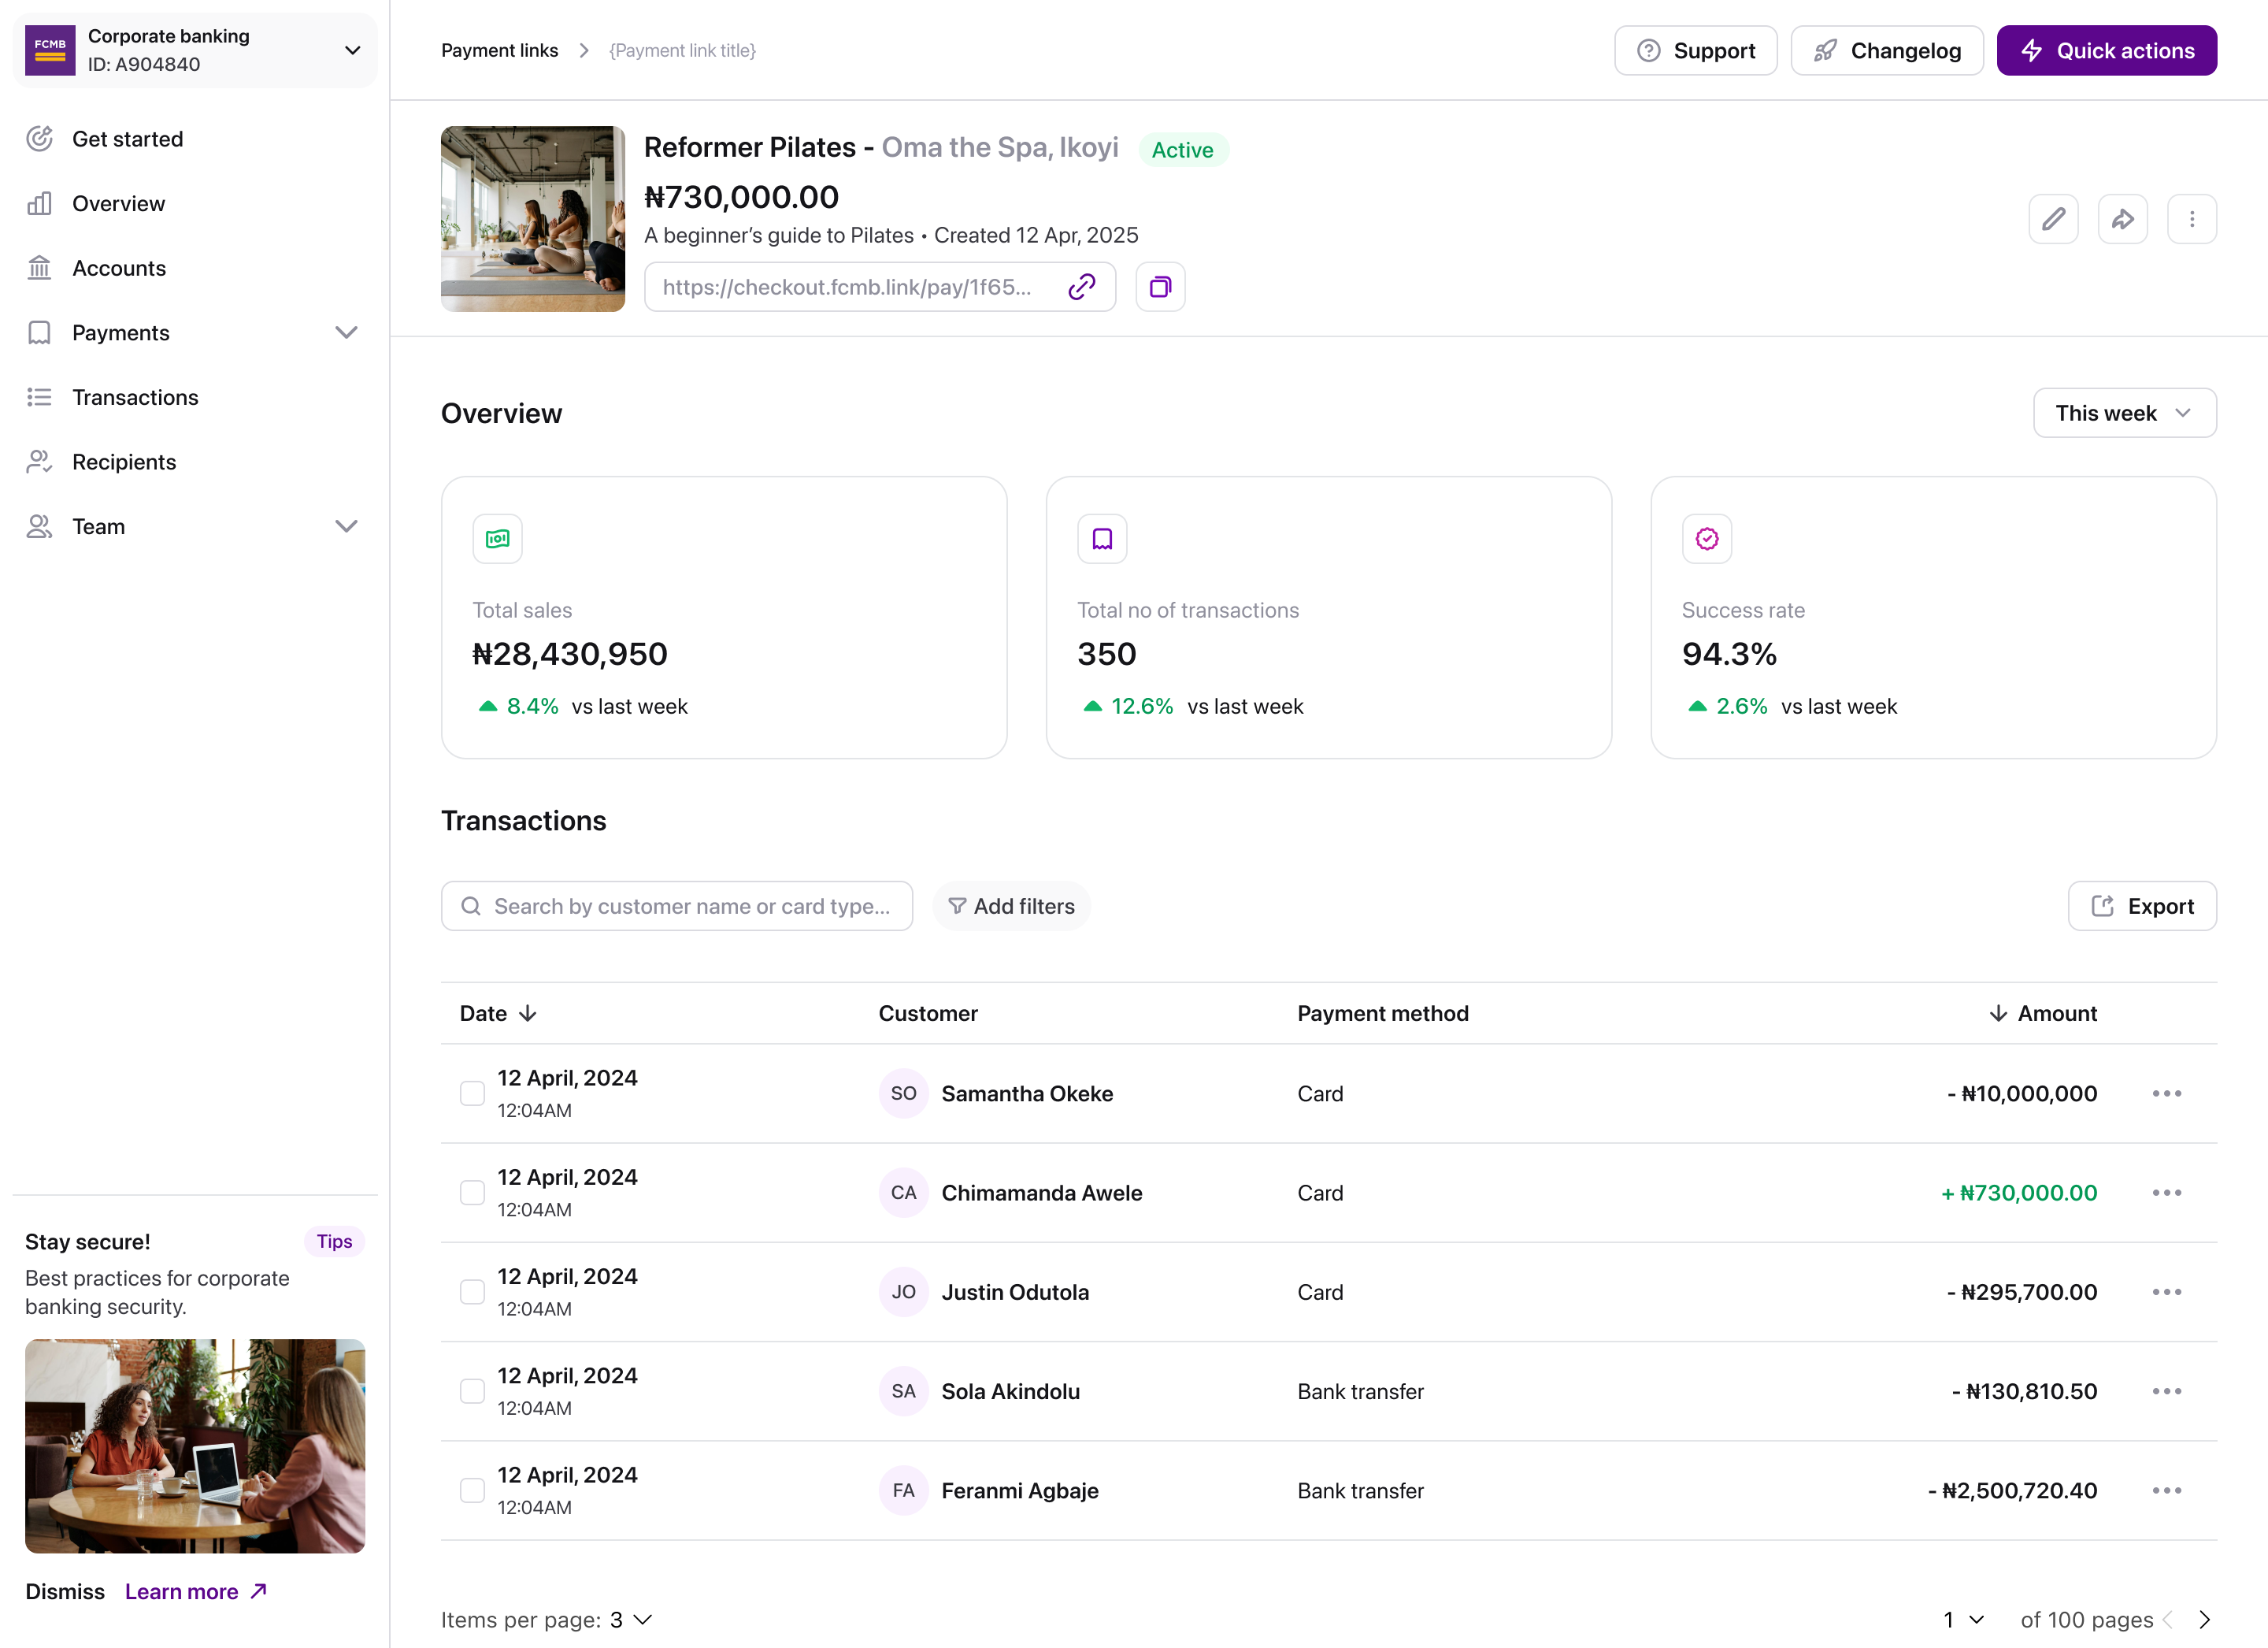The height and width of the screenshot is (1648, 2268).
Task: Open the Changelog
Action: pos(1886,50)
